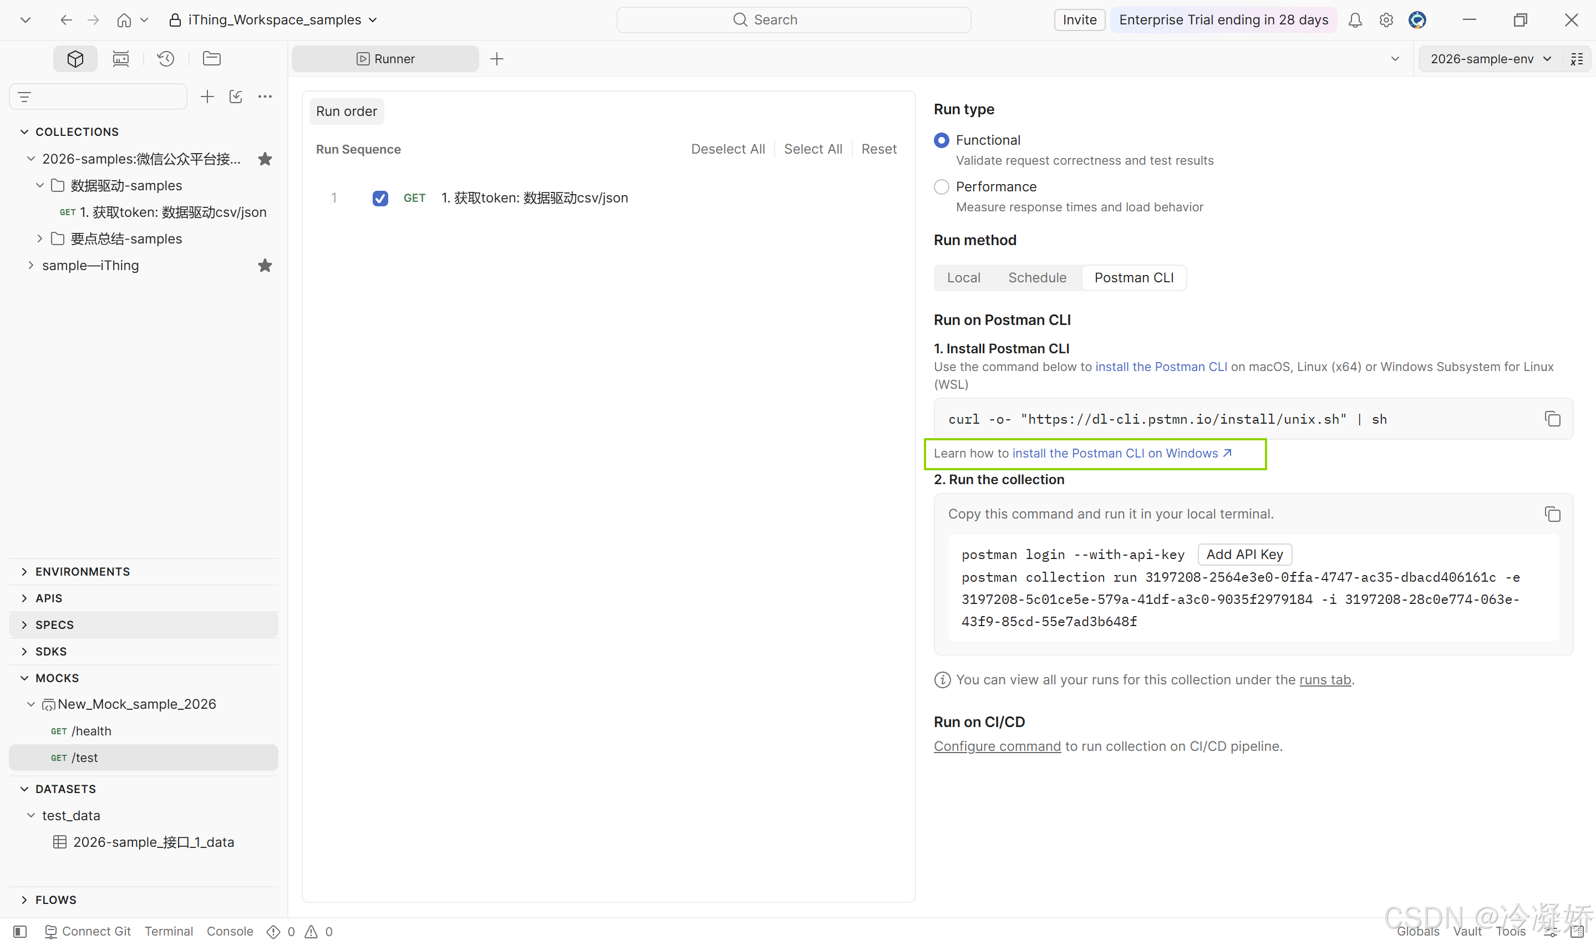This screenshot has width=1596, height=945.
Task: Open the tab list chevron dropdown
Action: 1395,59
